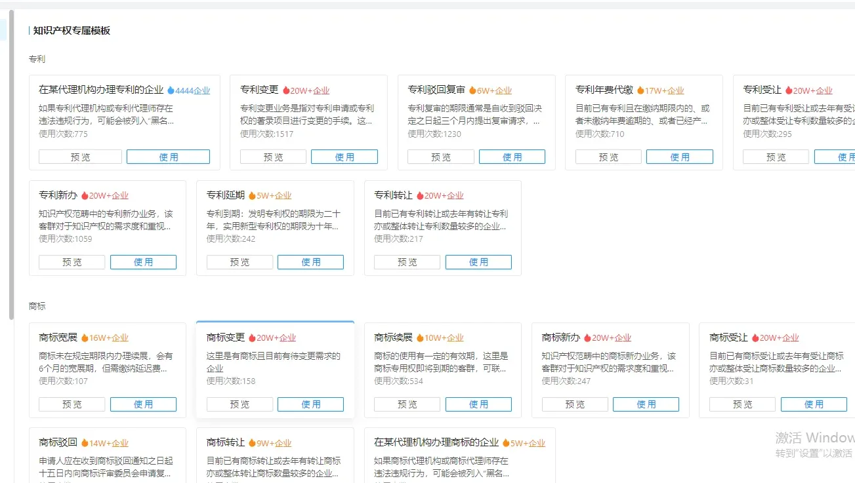This screenshot has width=855, height=483.
Task: Click the 使用次数:775 usage count text
Action: [63, 134]
